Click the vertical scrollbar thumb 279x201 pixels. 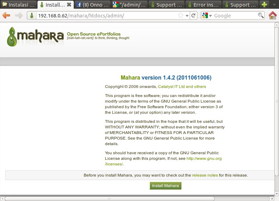point(277,101)
